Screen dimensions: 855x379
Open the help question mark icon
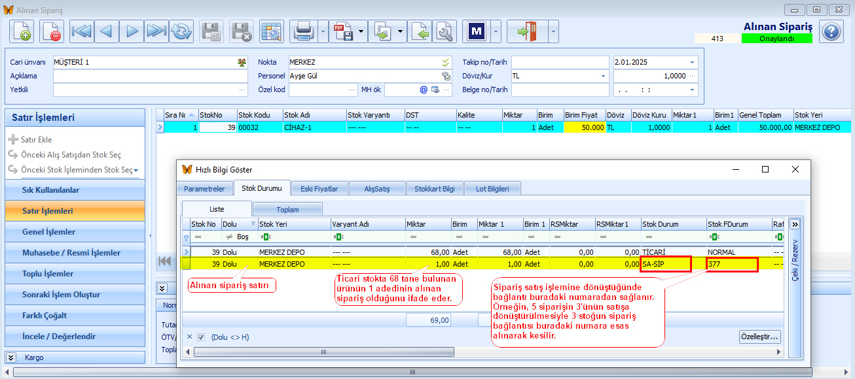(x=831, y=31)
